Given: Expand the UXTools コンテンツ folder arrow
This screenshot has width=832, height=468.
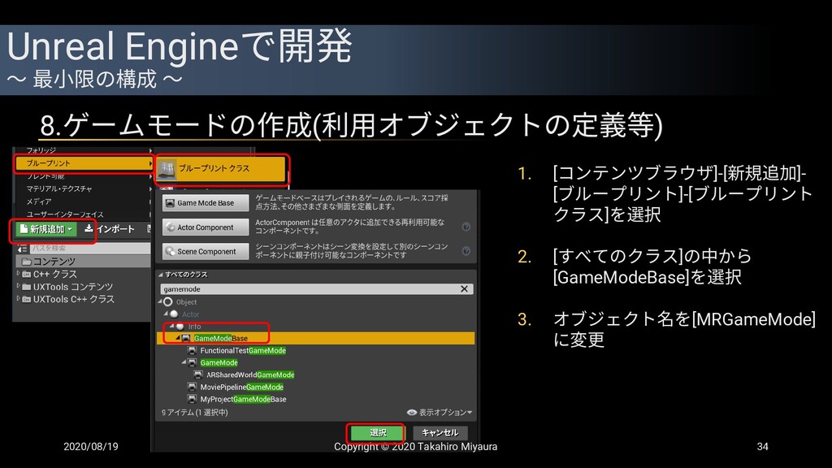Looking at the screenshot, I should (19, 287).
